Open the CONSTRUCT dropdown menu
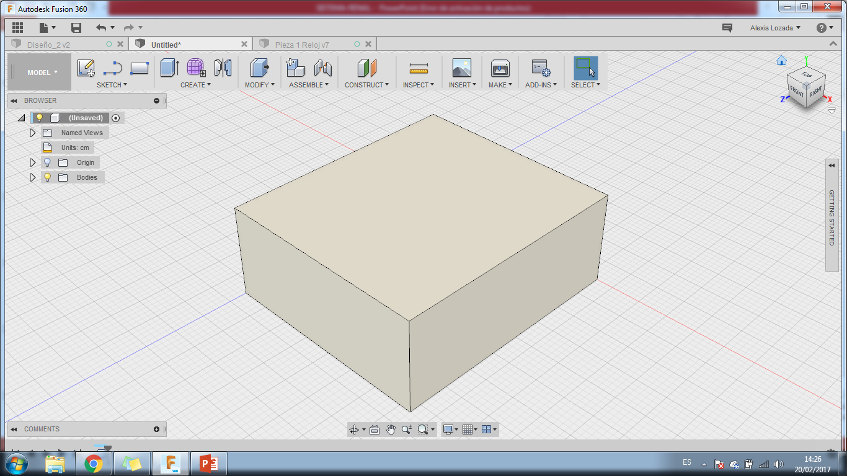 point(366,85)
